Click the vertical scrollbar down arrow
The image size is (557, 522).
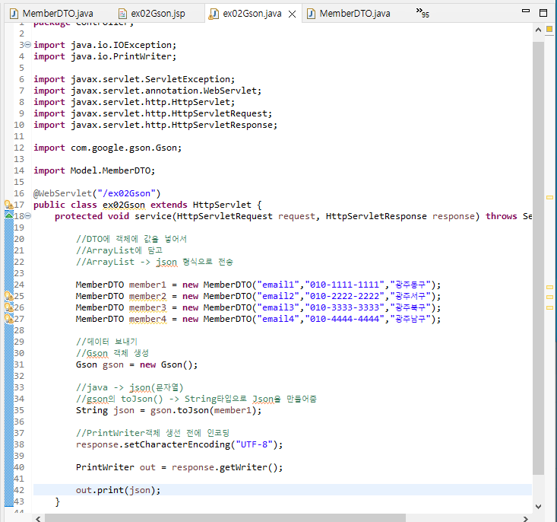click(x=538, y=506)
